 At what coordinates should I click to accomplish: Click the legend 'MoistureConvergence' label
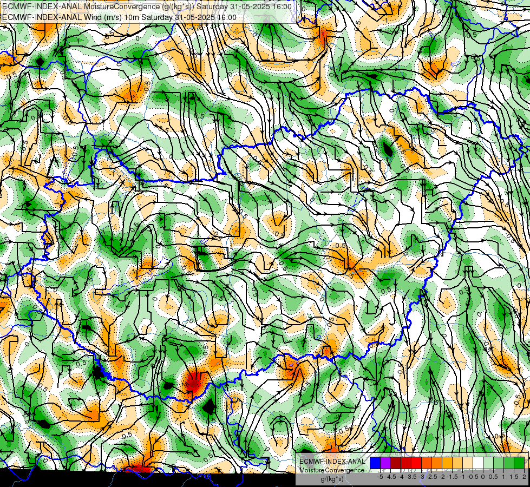pos(332,470)
